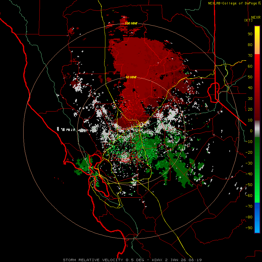Click the 80 value on velocity scale
Image resolution: width=262 pixels, height=262 pixels.
pyautogui.click(x=250, y=45)
